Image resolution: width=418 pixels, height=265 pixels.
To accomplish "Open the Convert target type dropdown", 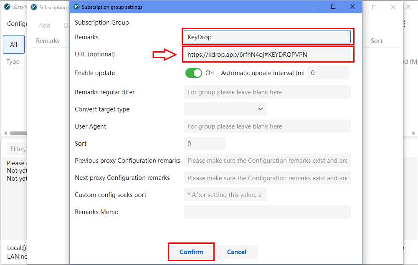I will 225,109.
